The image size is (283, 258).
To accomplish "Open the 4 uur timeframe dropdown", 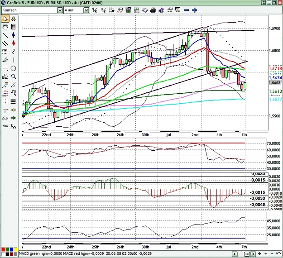I will pos(86,10).
